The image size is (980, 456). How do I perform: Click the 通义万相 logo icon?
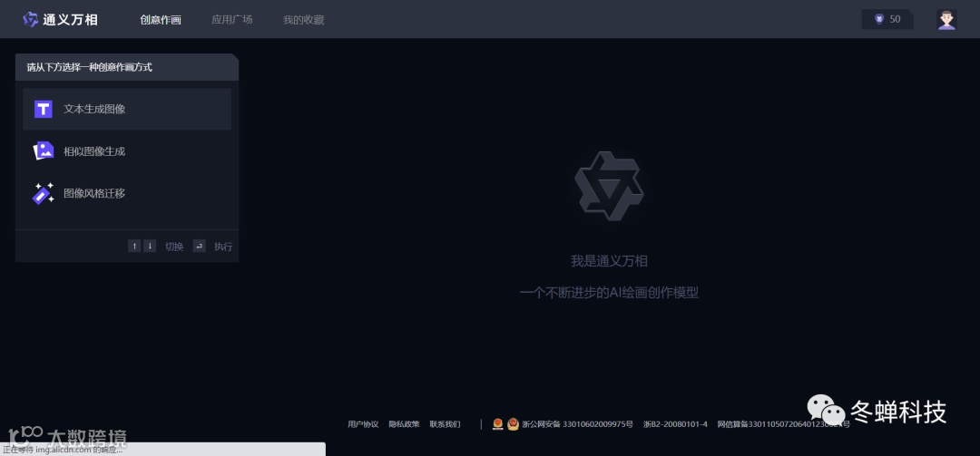tap(31, 19)
